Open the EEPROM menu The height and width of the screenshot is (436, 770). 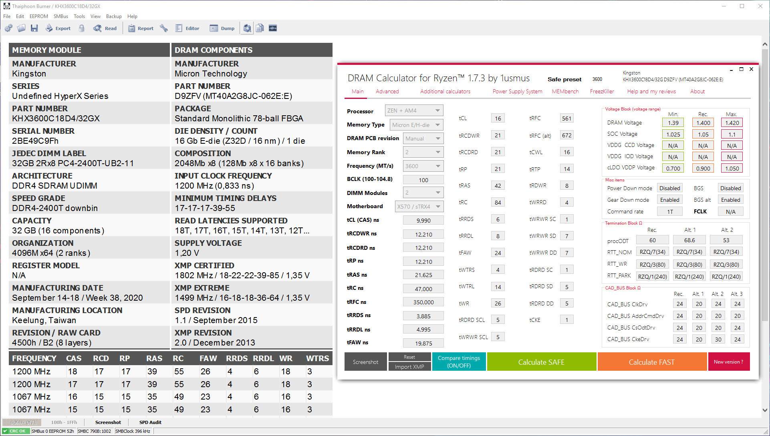click(x=38, y=16)
